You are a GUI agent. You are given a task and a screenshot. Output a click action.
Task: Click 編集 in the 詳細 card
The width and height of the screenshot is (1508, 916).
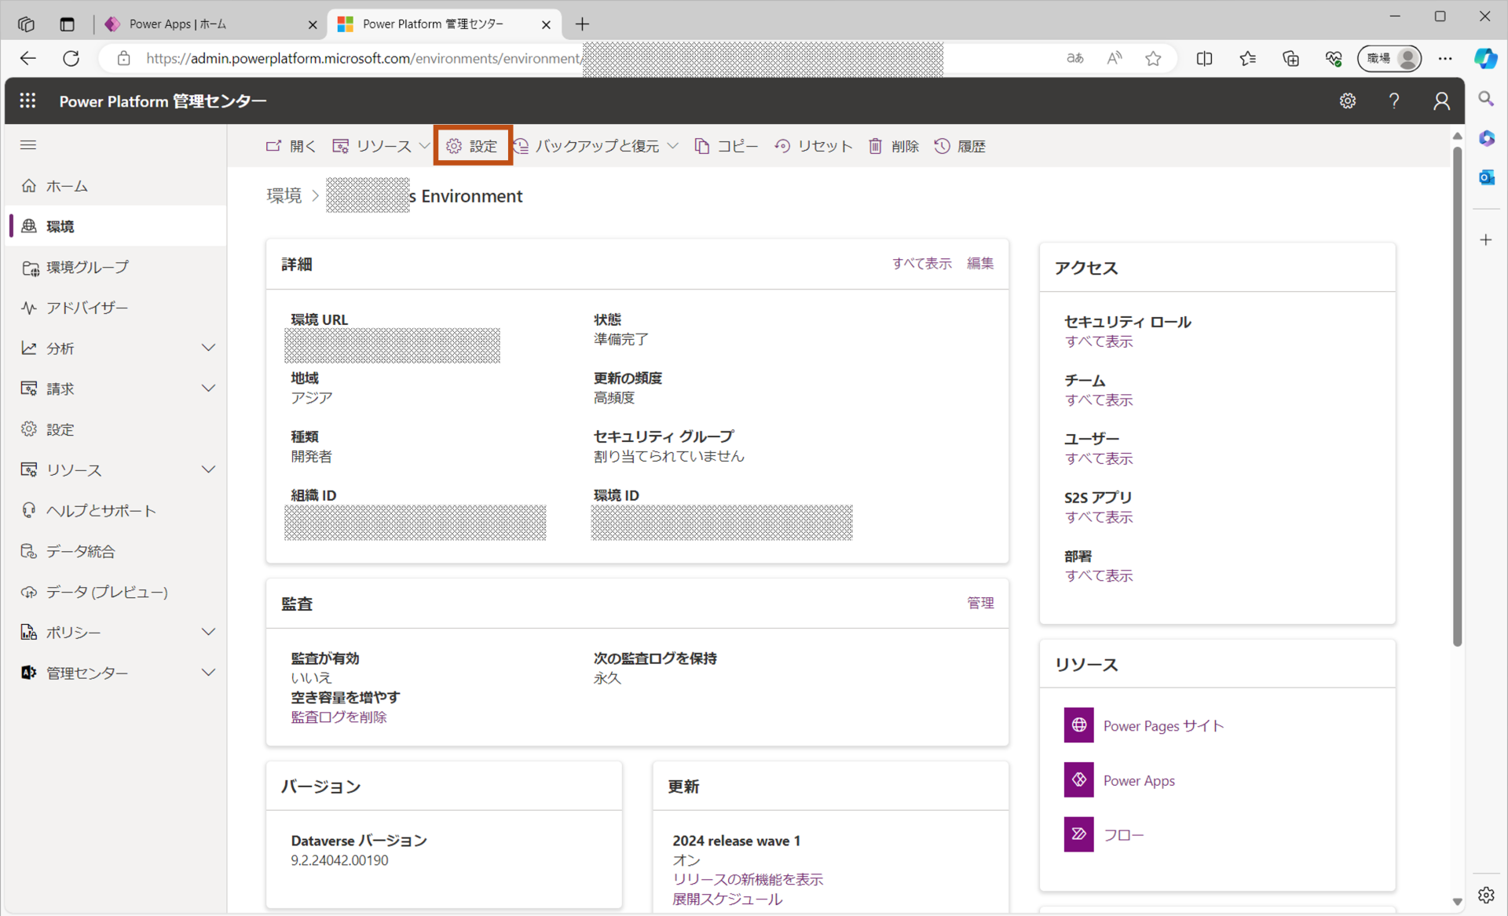[x=980, y=264]
